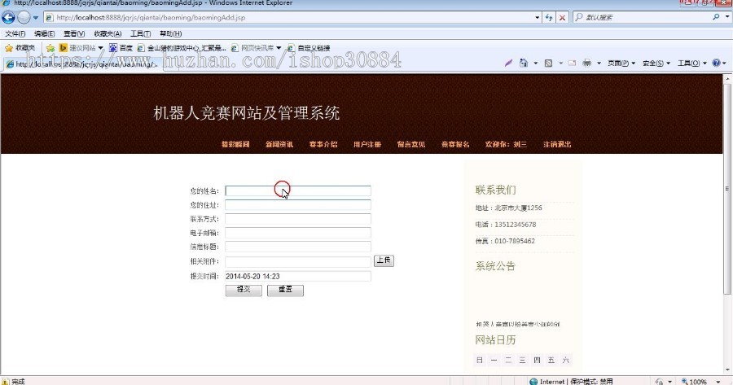Viewport: 733px width, 385px height.
Task: Click the 注销退出 logout link
Action: pos(557,144)
